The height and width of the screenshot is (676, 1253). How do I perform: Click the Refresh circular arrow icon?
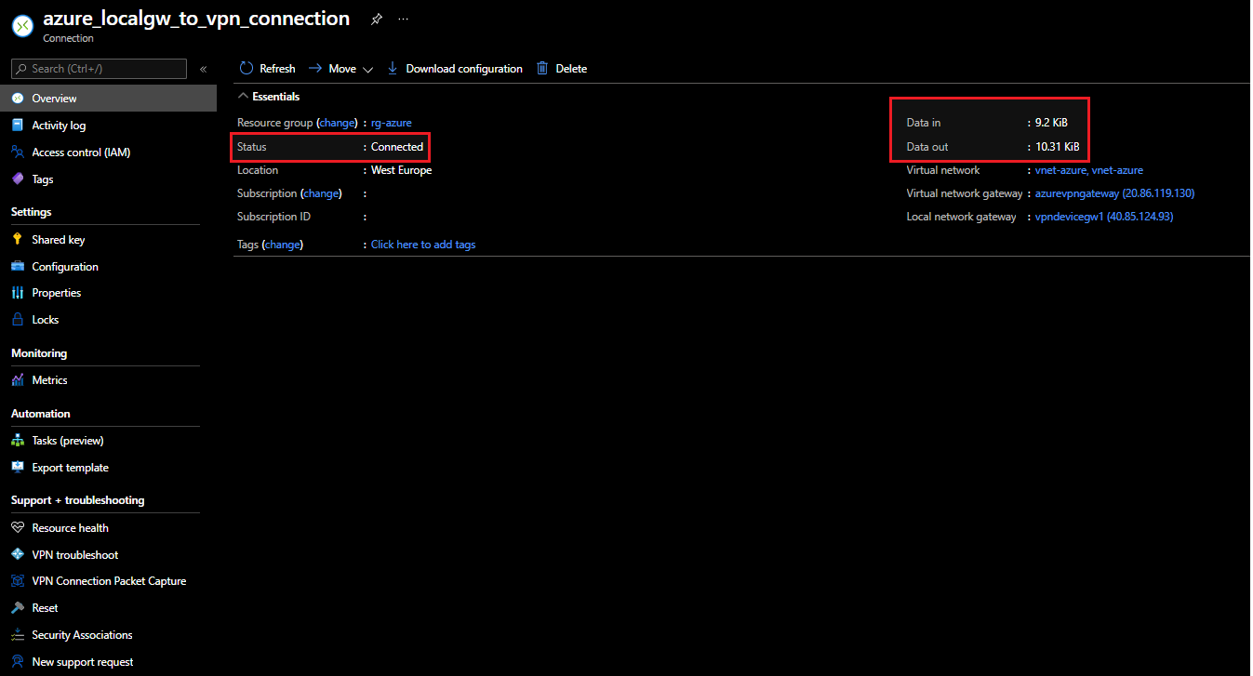(247, 69)
